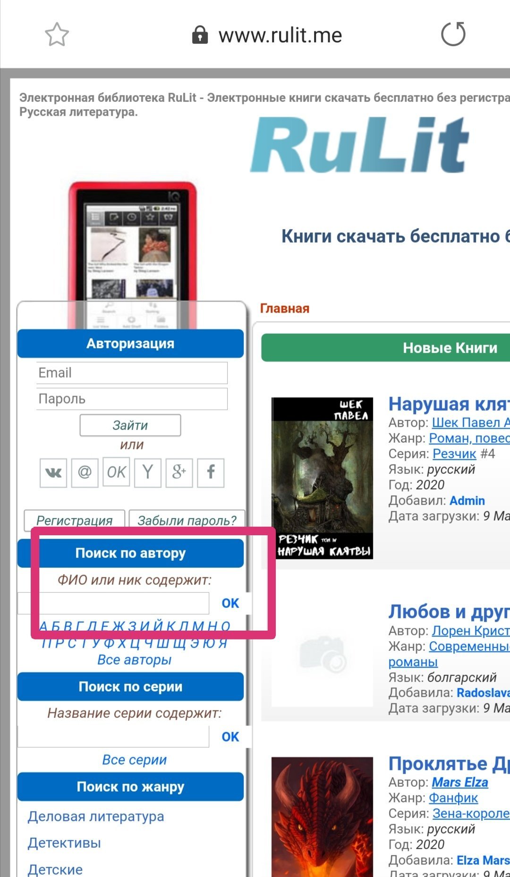This screenshot has height=877, width=510.
Task: Log in with the @ Mail.ru icon
Action: coord(85,472)
